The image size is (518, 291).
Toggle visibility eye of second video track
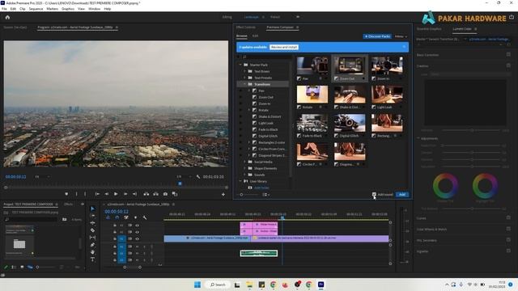[137, 232]
